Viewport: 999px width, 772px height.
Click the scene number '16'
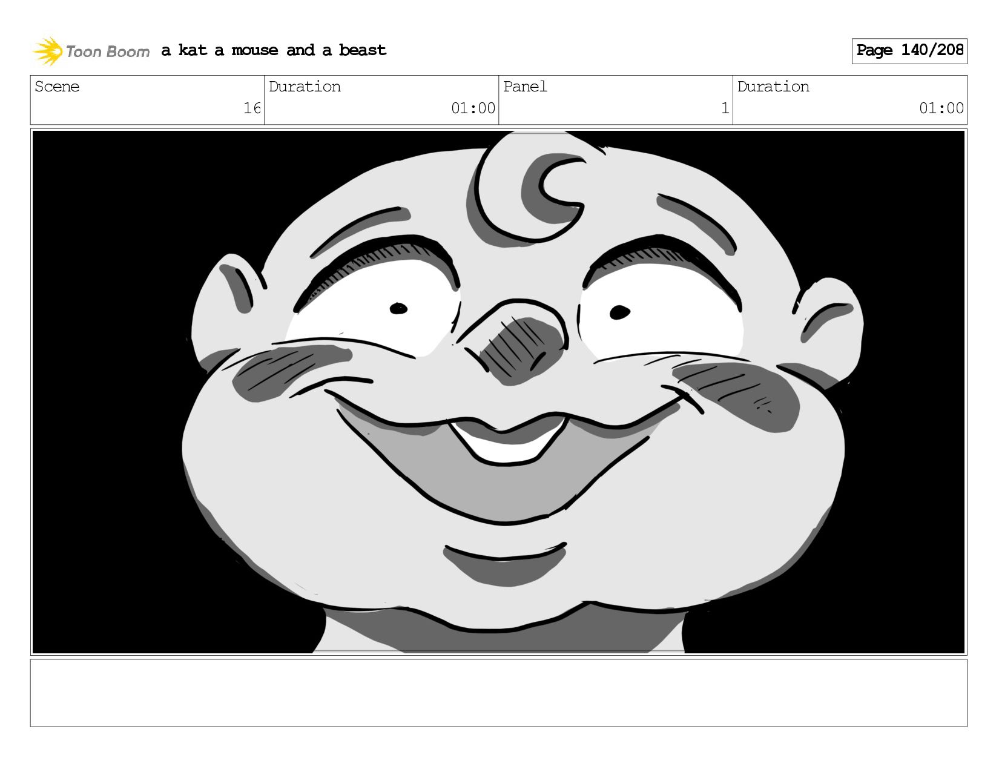pyautogui.click(x=252, y=108)
